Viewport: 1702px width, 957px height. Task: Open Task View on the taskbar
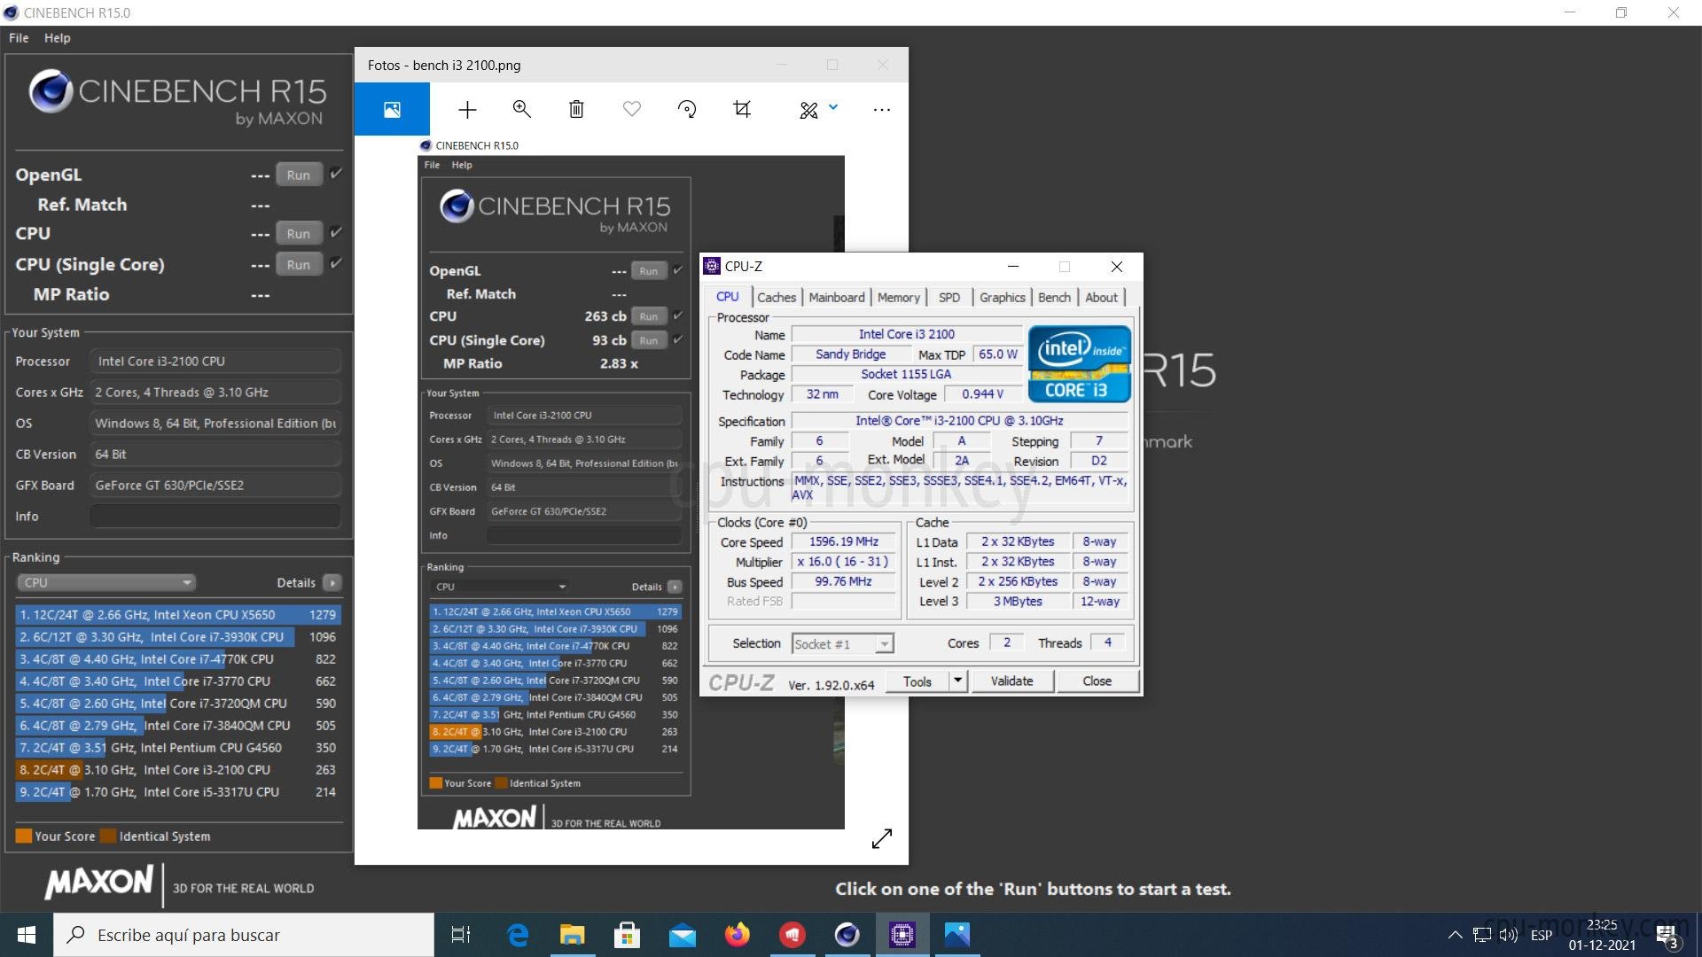(461, 935)
